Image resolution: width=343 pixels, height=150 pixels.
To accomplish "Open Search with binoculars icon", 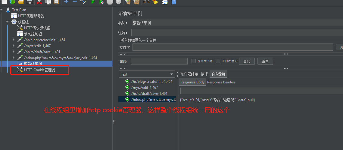I will [x=146, y=2].
